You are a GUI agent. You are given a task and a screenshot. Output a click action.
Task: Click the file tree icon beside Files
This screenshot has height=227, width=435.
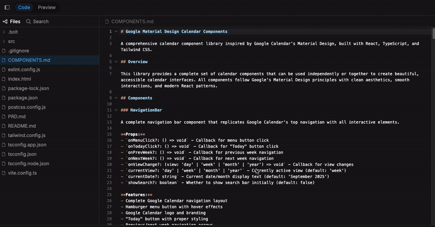click(x=5, y=21)
